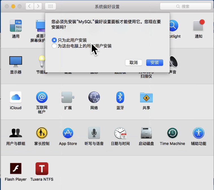Select install for this user only (只为此用户安装)
The width and height of the screenshot is (214, 190).
(69, 40)
